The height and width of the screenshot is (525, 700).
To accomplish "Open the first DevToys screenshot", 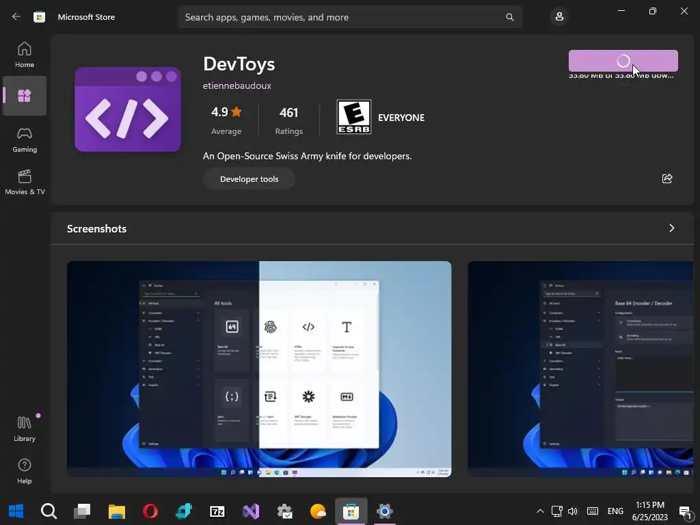I will [259, 368].
